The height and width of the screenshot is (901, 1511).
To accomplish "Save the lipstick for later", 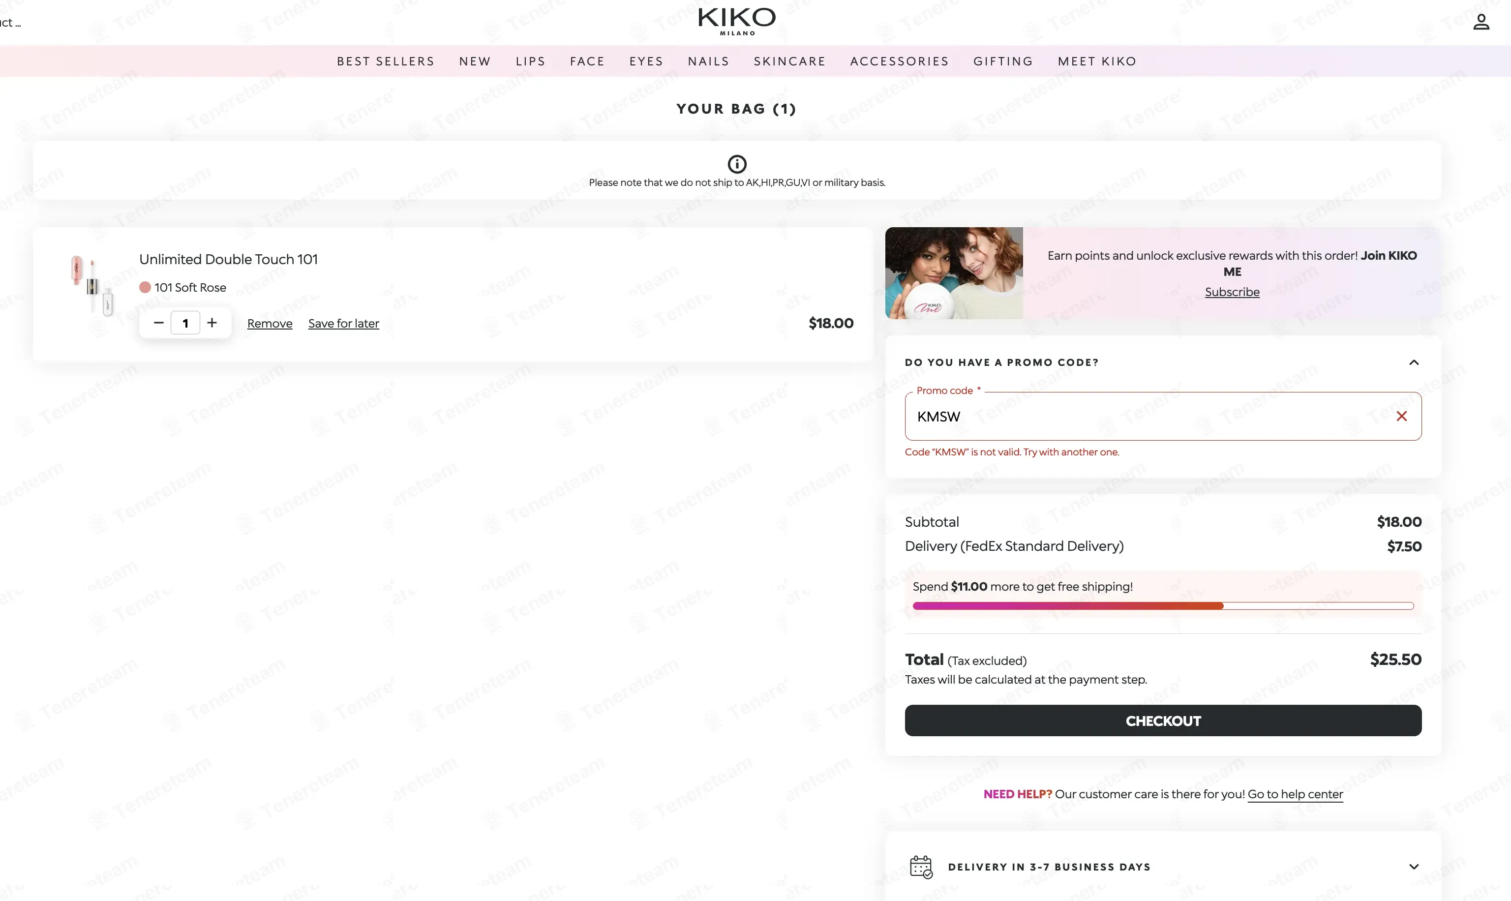I will tap(344, 324).
